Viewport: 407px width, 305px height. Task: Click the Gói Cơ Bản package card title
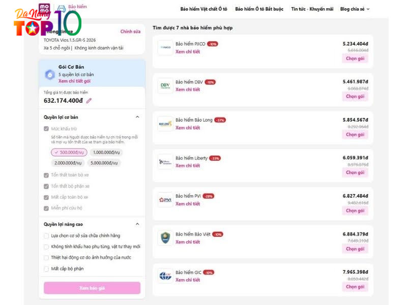click(x=71, y=67)
